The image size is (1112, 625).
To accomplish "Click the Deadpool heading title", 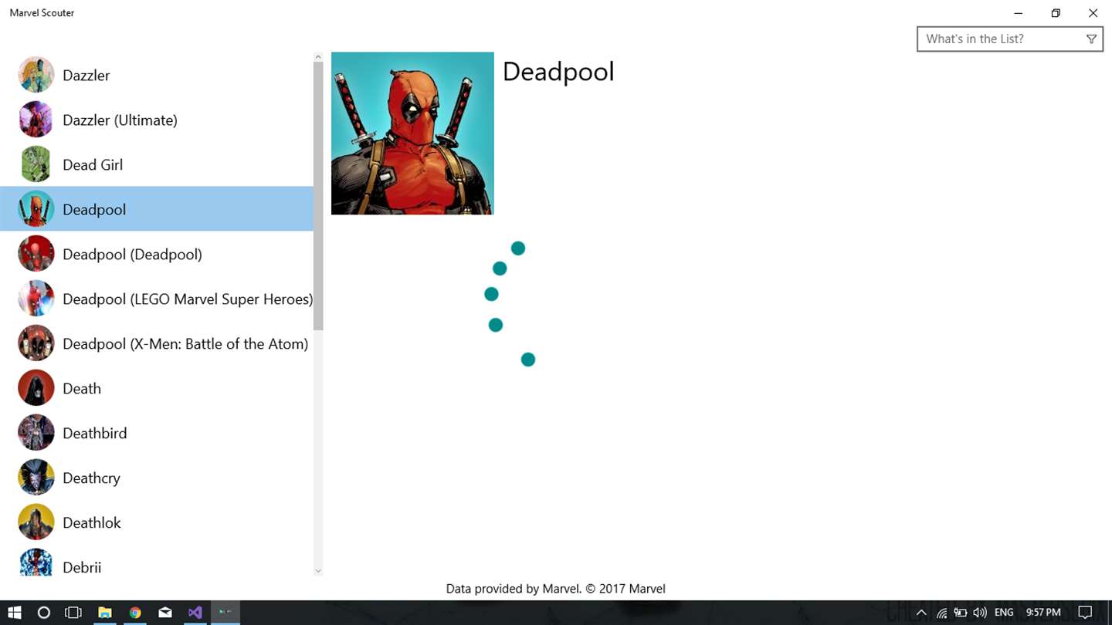I will (x=558, y=72).
